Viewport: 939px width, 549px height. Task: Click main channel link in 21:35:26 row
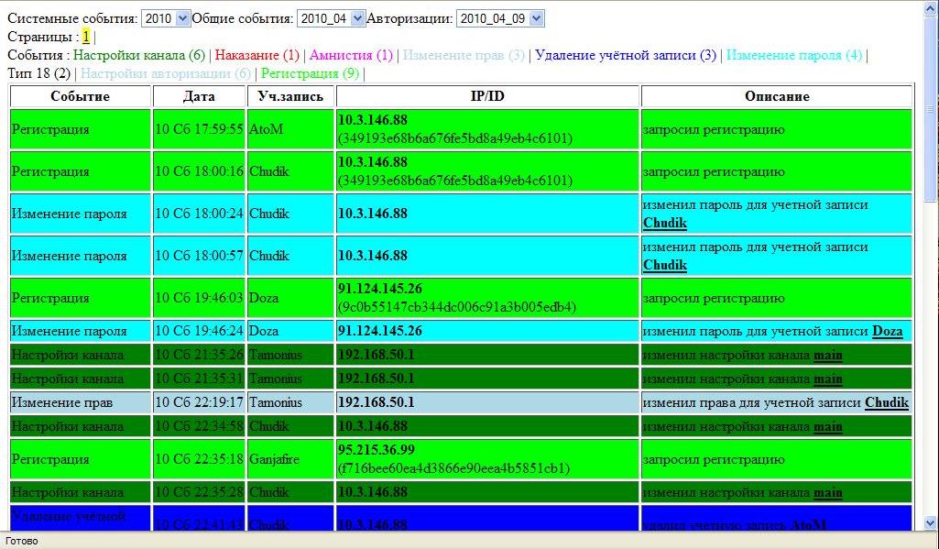coord(827,355)
